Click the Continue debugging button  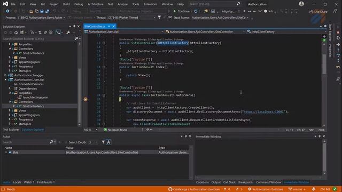click(182, 11)
